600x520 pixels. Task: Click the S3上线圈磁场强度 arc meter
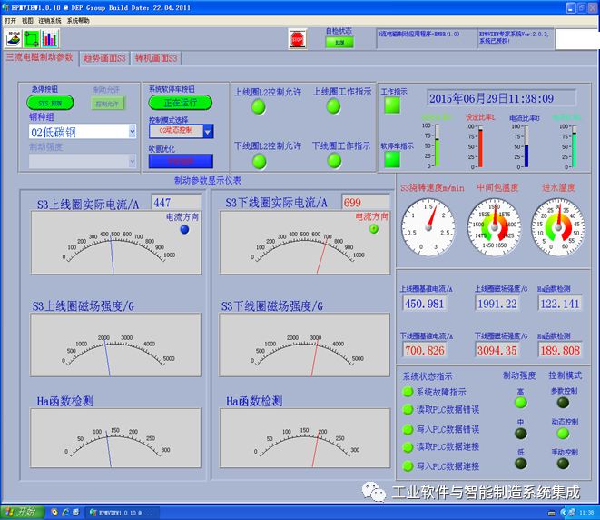(x=115, y=345)
